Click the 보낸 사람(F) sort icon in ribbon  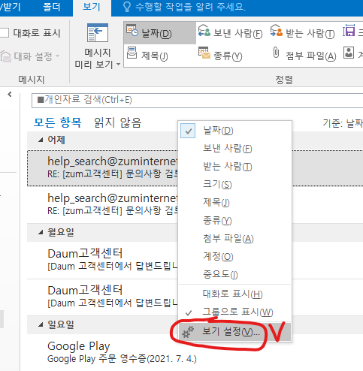tap(204, 31)
